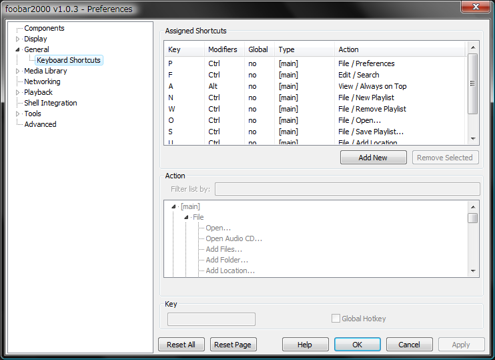Viewport: 495px width, 360px height.
Task: Open the Help button
Action: click(x=305, y=345)
